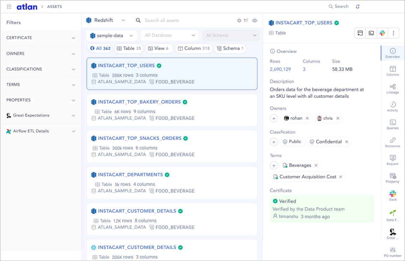Select the Schema 1 tab

pos(230,48)
